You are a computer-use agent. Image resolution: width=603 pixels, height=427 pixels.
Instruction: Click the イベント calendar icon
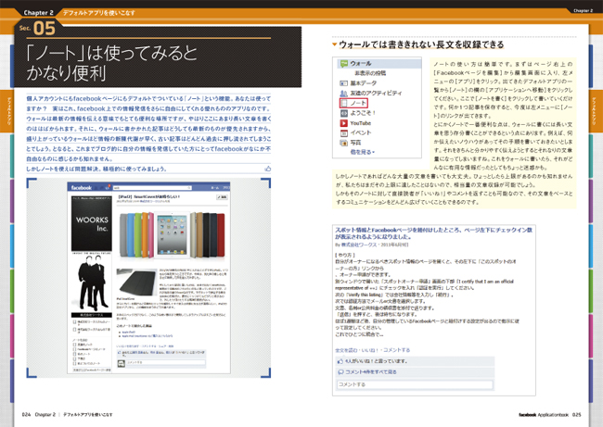[x=344, y=132]
